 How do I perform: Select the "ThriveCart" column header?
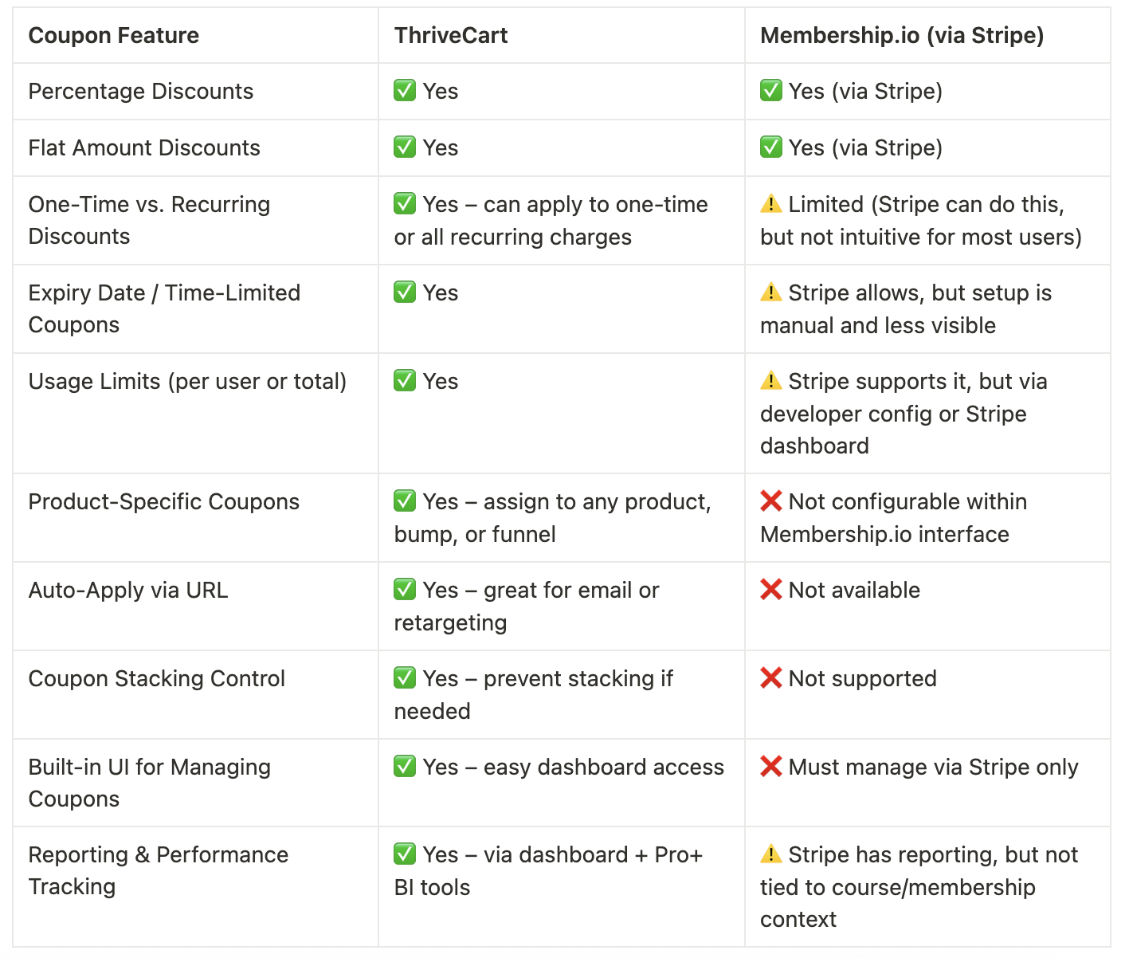[x=451, y=36]
